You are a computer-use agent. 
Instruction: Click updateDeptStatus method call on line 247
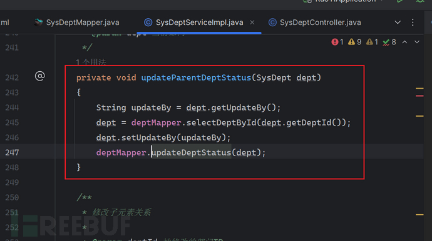coord(191,152)
